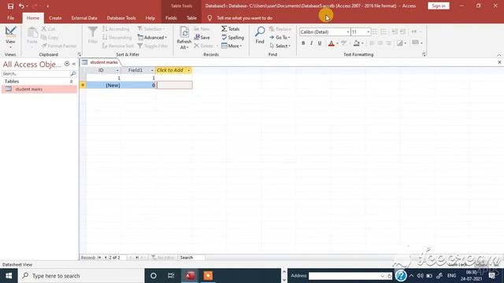Select the (New) row ID cell
This screenshot has width=504, height=283.
104,85
